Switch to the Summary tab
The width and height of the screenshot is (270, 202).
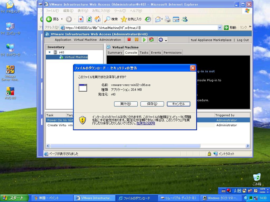pyautogui.click(x=115, y=53)
